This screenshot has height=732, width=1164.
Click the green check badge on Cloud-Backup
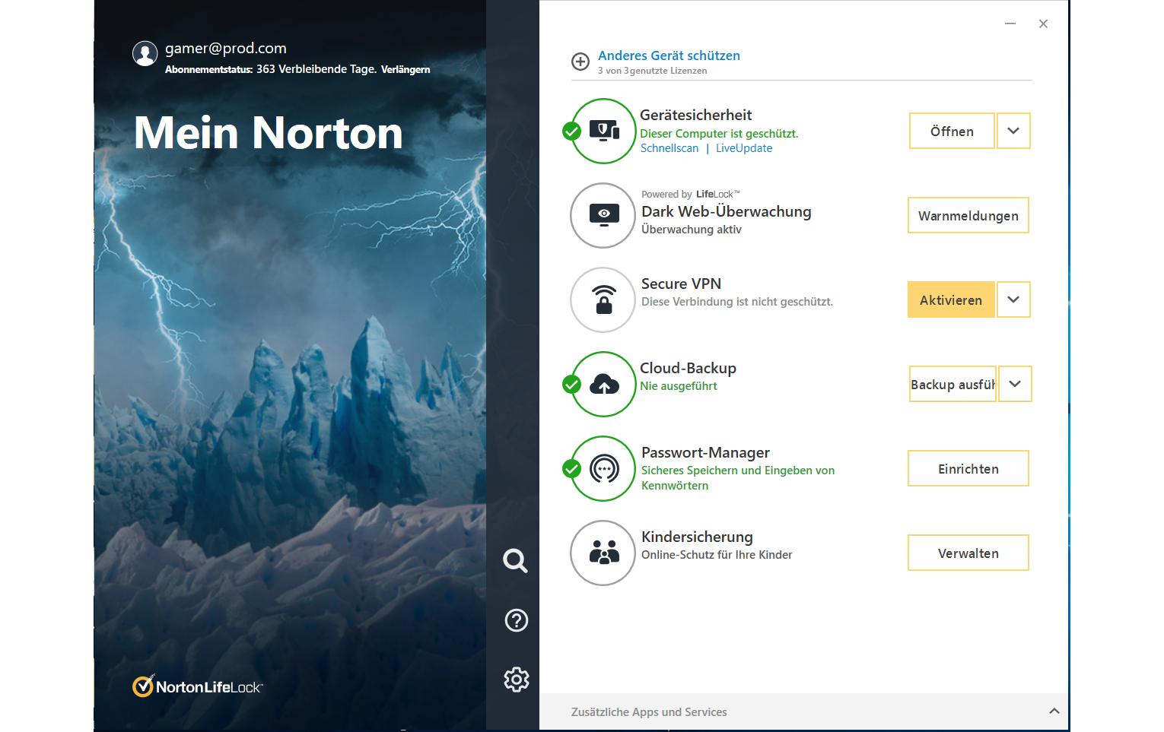[x=573, y=385]
